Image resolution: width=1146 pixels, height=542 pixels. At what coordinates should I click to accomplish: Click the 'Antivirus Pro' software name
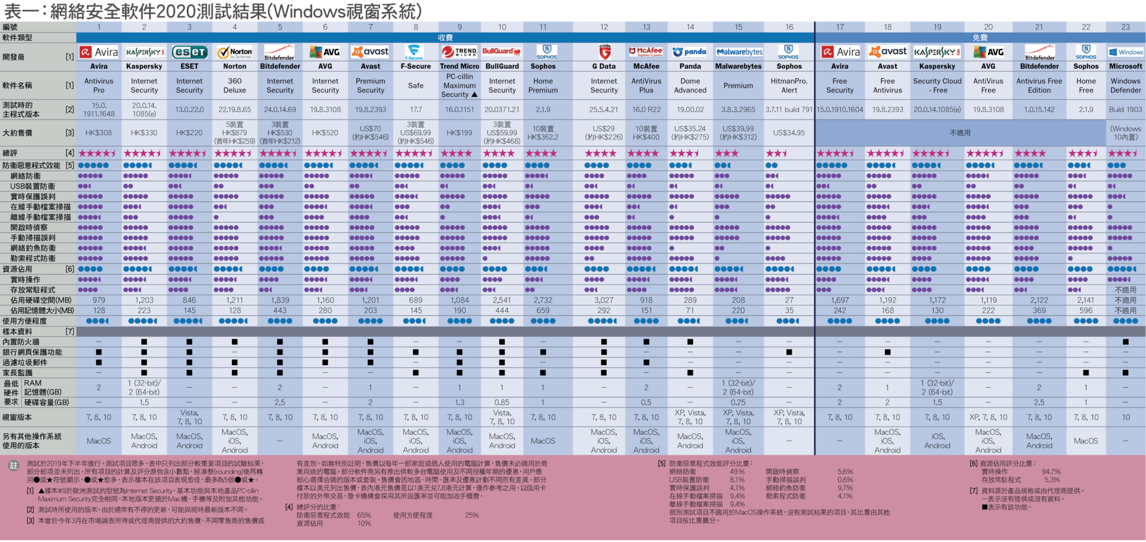click(99, 85)
